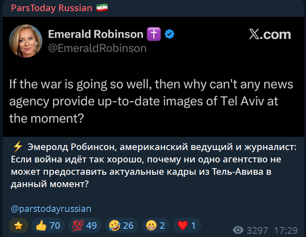Toggle the star reaction
This screenshot has width=306, height=237.
tap(19, 225)
